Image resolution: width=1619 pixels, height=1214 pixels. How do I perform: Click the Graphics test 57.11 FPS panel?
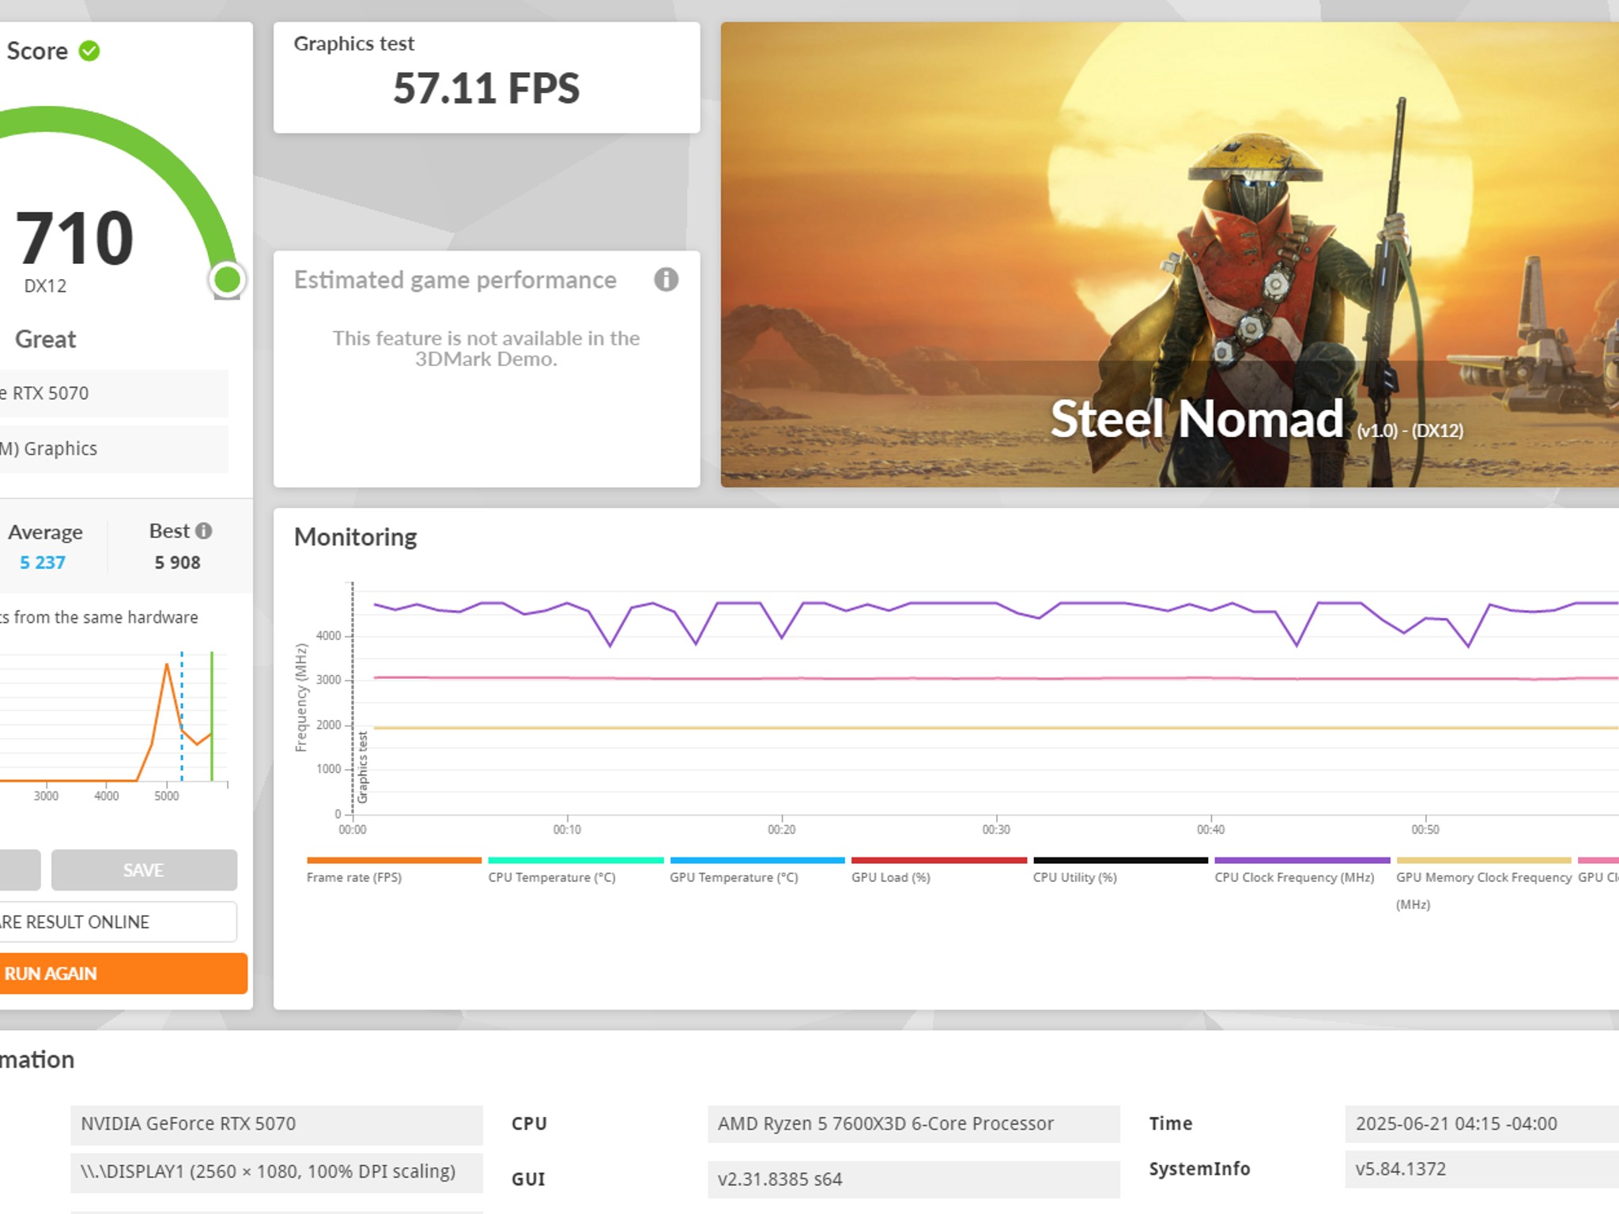point(486,77)
